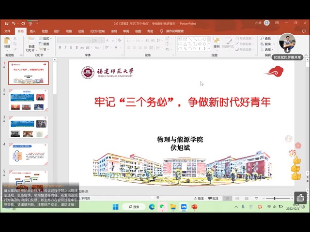
Task: Open the Insert (插入) ribbon tab
Action: coord(32,31)
